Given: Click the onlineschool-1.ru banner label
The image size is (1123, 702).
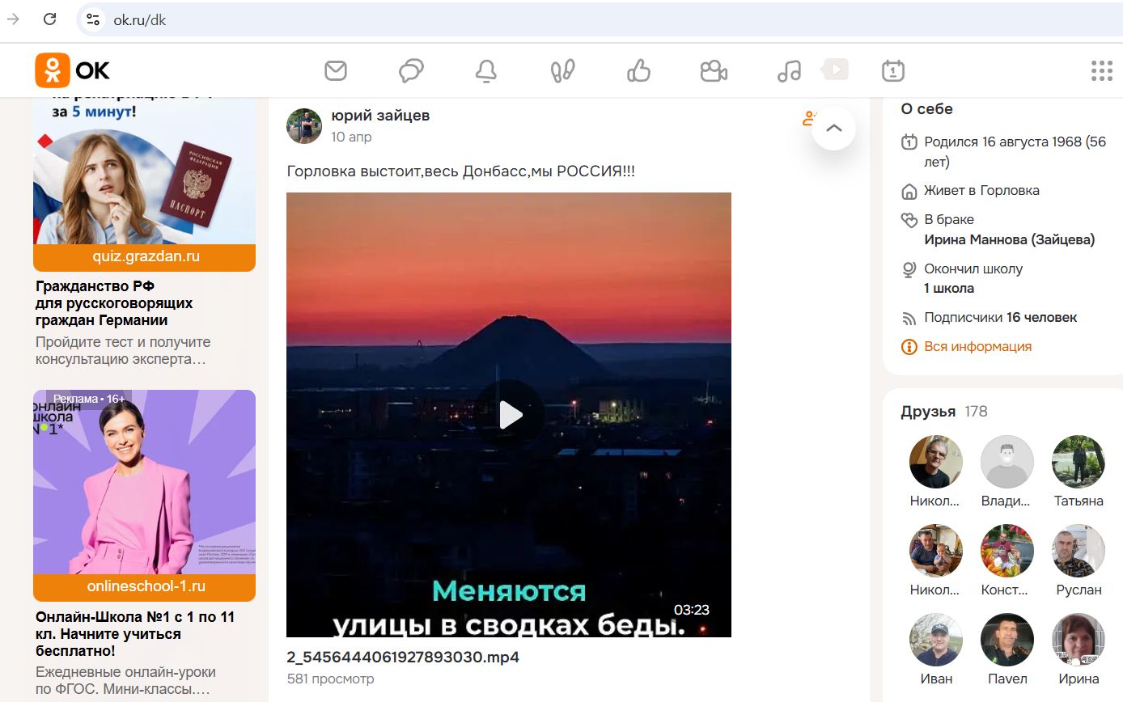Looking at the screenshot, I should [145, 586].
